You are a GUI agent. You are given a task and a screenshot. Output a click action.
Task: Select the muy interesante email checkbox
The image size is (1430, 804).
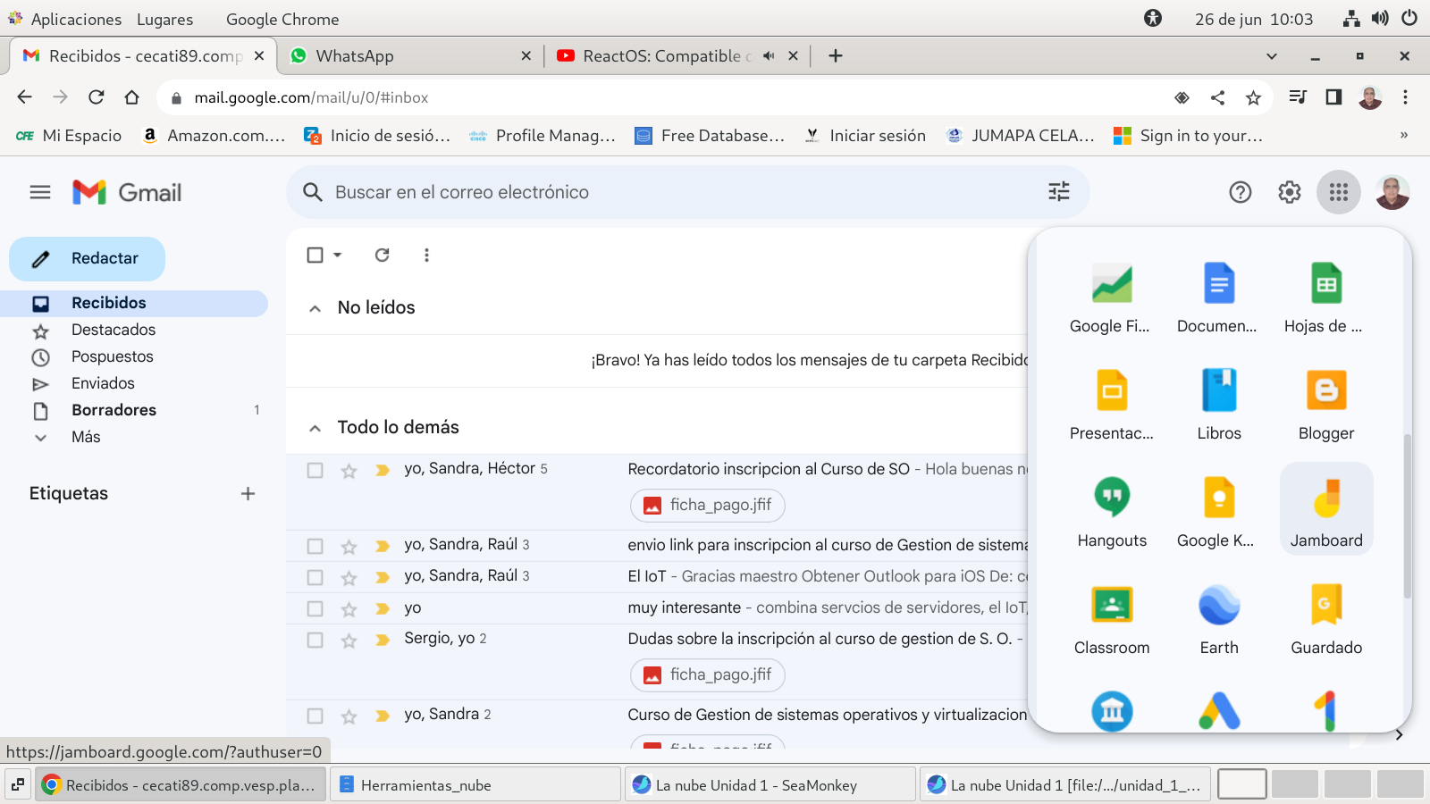tap(315, 609)
